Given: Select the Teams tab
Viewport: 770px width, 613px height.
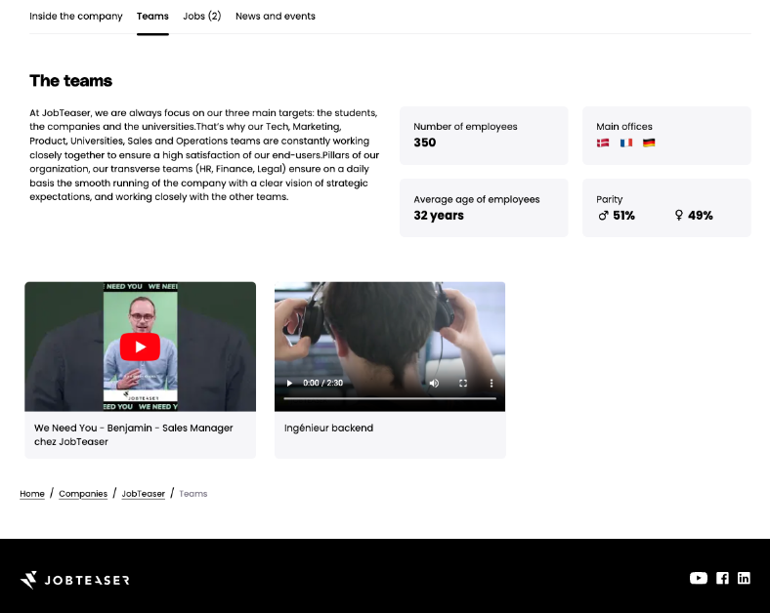Looking at the screenshot, I should point(152,17).
